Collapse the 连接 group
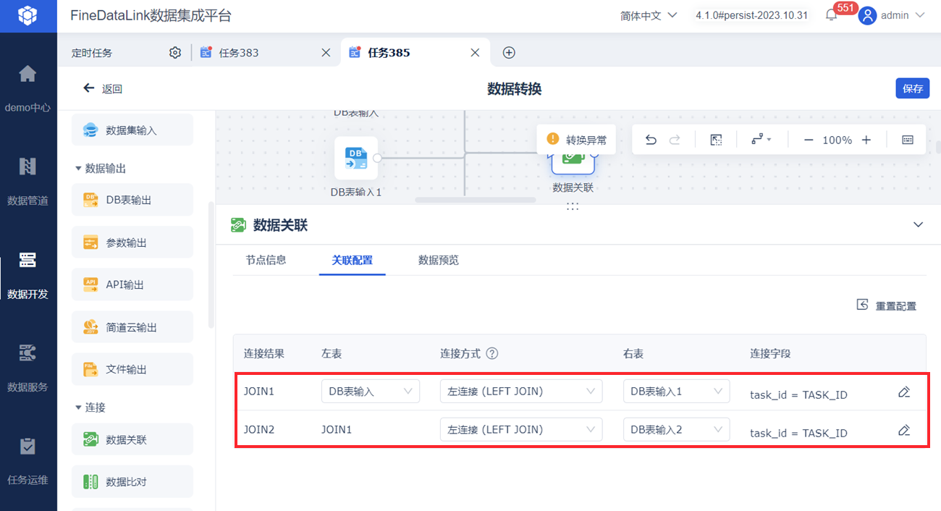 (78, 407)
